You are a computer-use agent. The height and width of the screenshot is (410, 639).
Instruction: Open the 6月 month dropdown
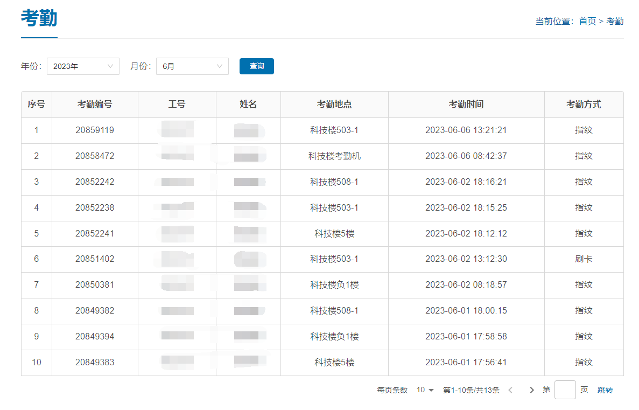pos(192,66)
